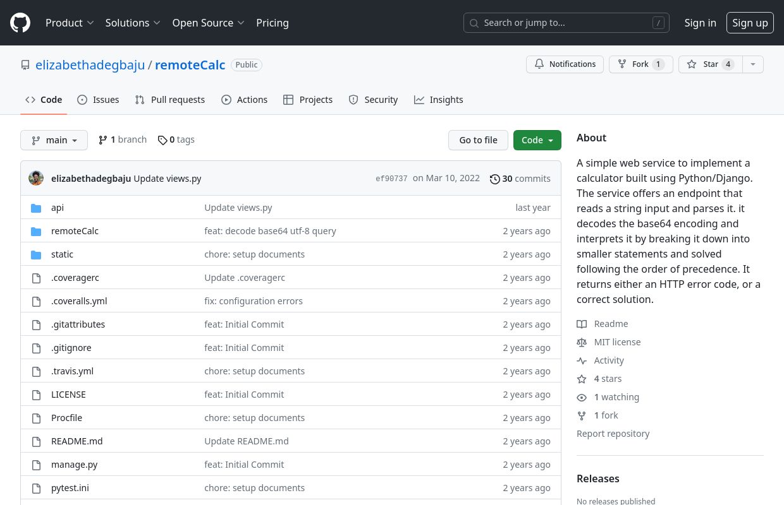Click the Sign in link
Image resolution: width=784 pixels, height=505 pixels.
[x=700, y=23]
